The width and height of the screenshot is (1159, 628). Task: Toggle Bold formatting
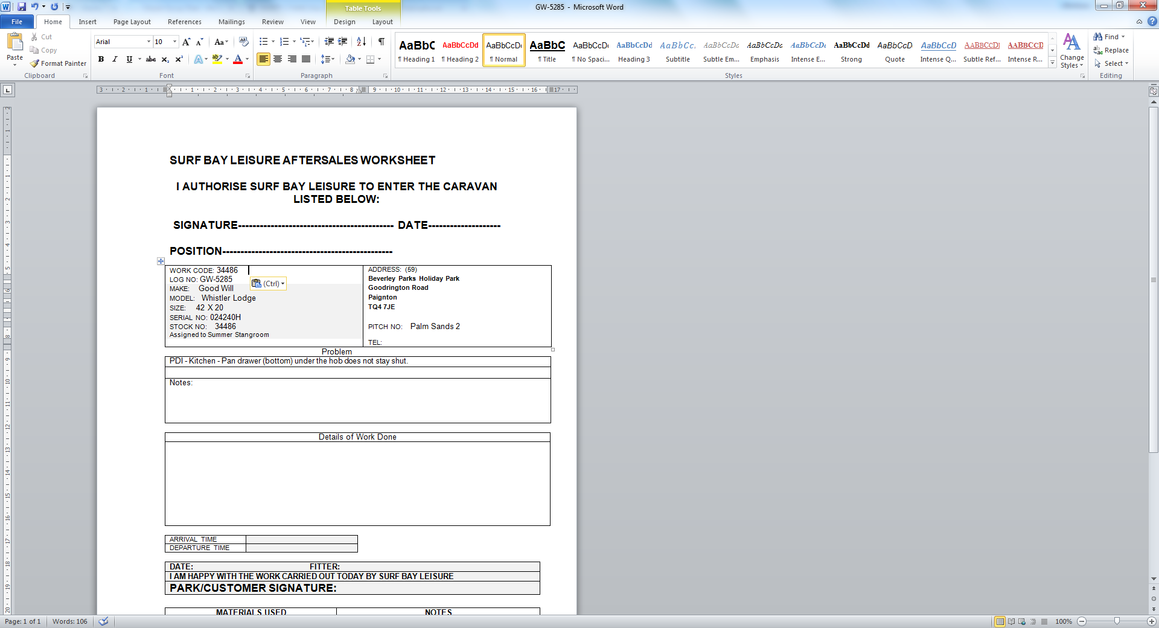tap(101, 59)
